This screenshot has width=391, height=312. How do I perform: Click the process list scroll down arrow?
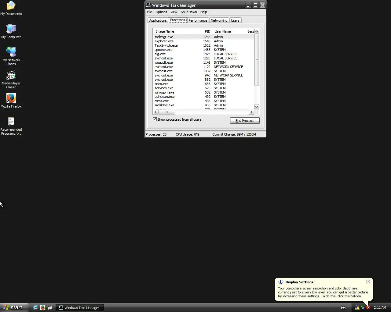[x=257, y=107]
